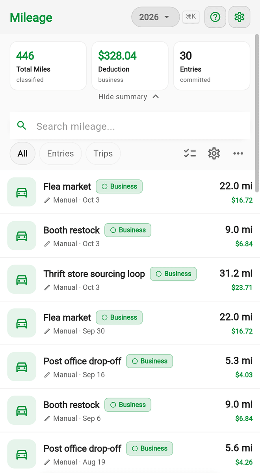This screenshot has height=473, width=260.
Task: Click the search magnifier icon
Action: 22,126
